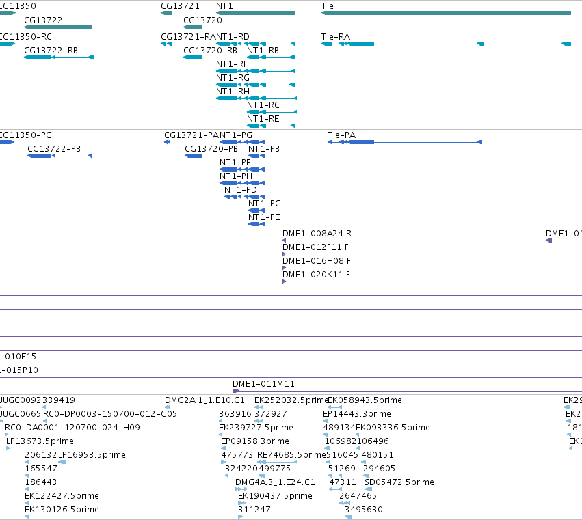Click the 311247 feature marker
The width and height of the screenshot is (582, 520).
tap(240, 517)
